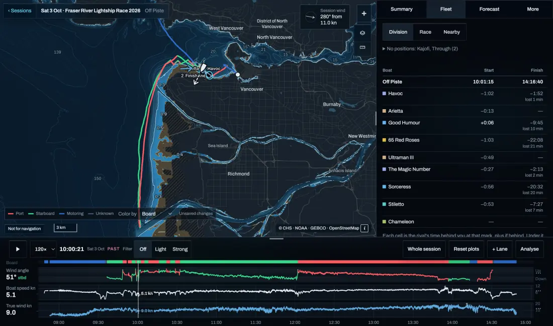The image size is (553, 326).
Task: Click the Boat speed plot lane
Action: [286, 292]
